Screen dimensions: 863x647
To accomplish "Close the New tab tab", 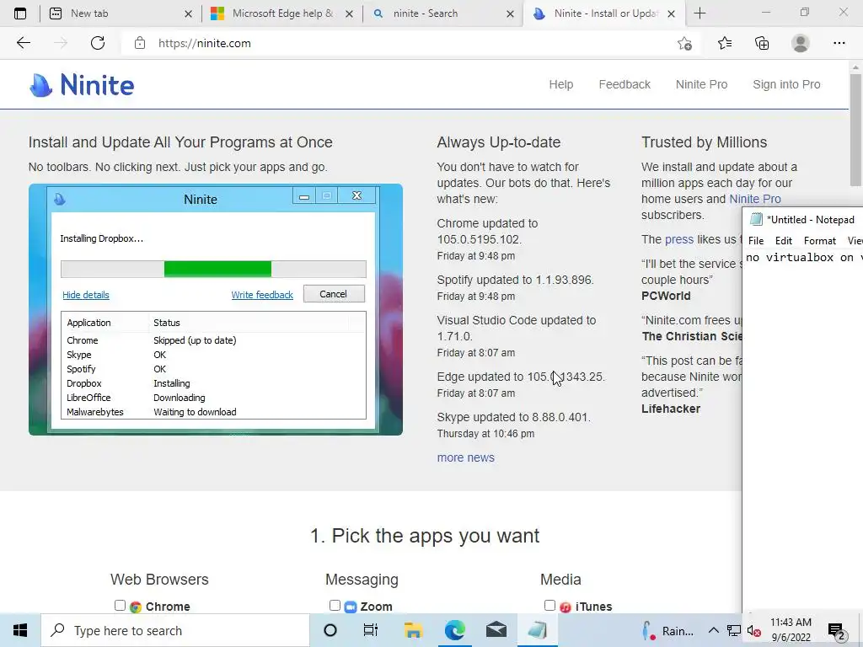I will pyautogui.click(x=188, y=13).
